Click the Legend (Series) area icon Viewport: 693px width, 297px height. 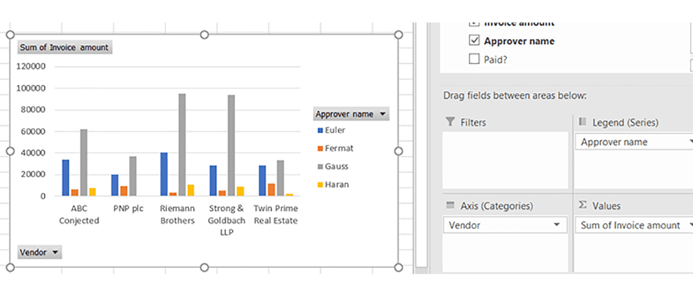click(x=583, y=122)
